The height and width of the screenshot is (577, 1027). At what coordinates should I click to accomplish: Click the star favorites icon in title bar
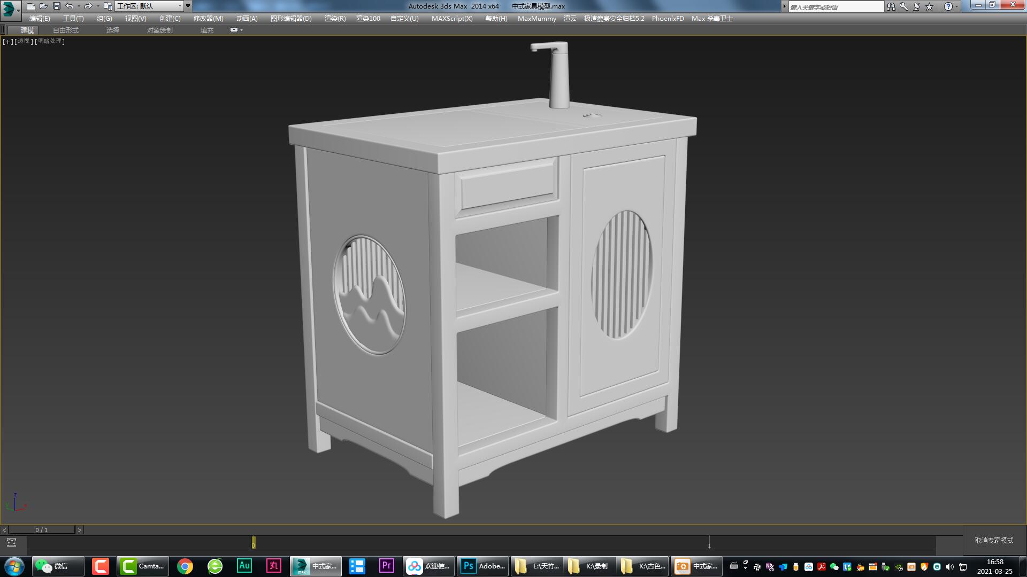pos(930,6)
